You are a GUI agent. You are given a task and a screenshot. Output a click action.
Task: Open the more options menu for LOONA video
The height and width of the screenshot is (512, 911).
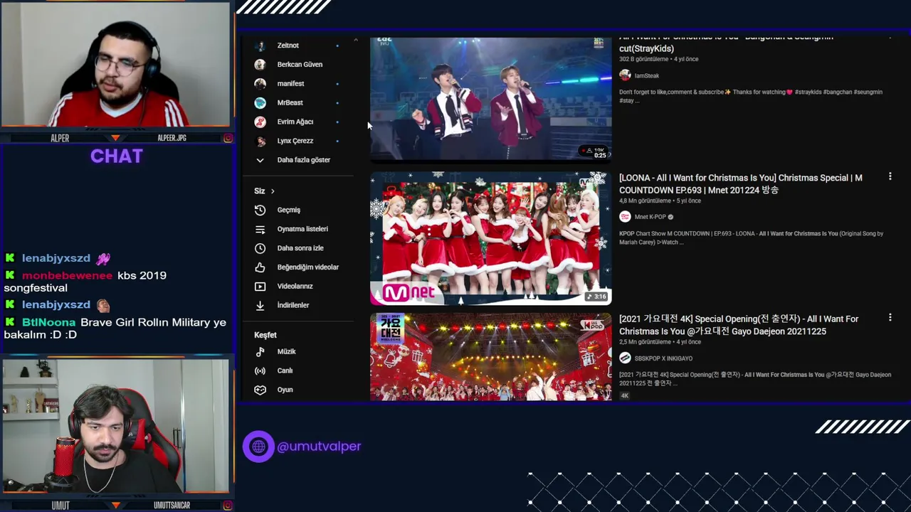coord(890,176)
